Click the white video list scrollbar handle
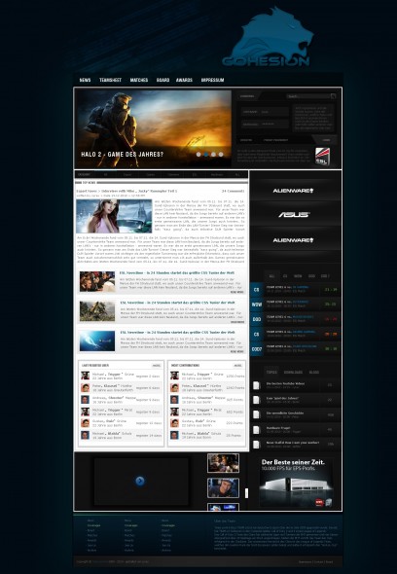The width and height of the screenshot is (397, 574). pyautogui.click(x=246, y=493)
